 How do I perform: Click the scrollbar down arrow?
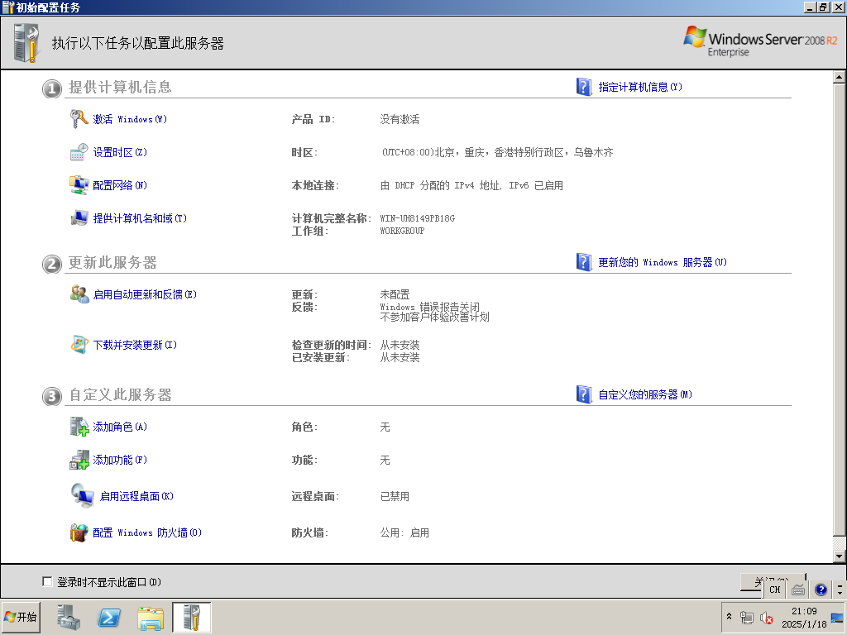coord(839,556)
